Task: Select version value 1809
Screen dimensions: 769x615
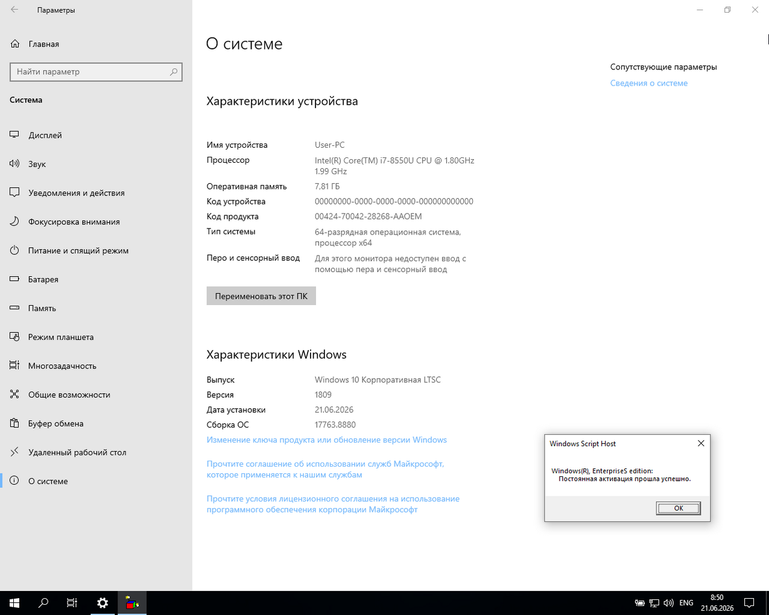Action: click(x=323, y=395)
